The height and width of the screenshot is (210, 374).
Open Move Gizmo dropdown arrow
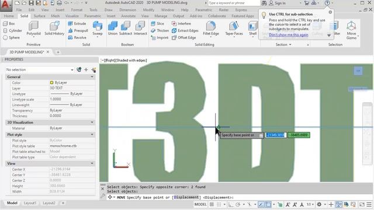(358, 36)
